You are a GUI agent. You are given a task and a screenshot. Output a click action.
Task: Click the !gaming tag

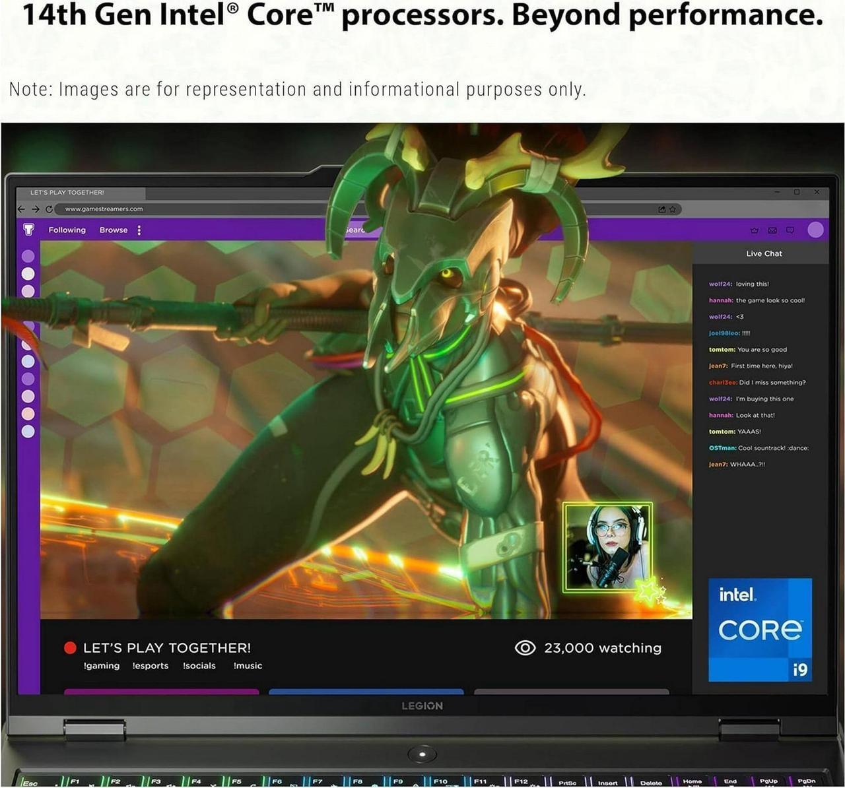(x=102, y=666)
